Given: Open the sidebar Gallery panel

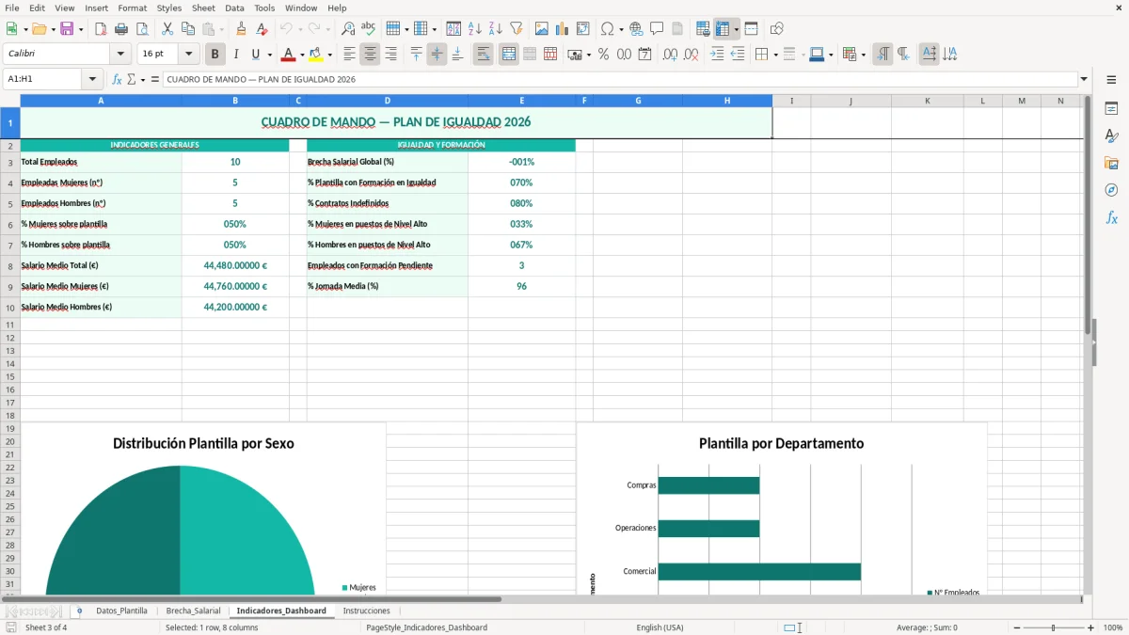Looking at the screenshot, I should pyautogui.click(x=1111, y=163).
